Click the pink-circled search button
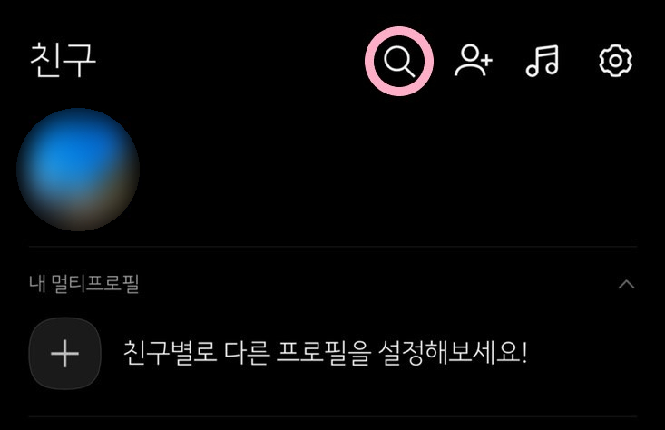The image size is (665, 430). [x=399, y=61]
